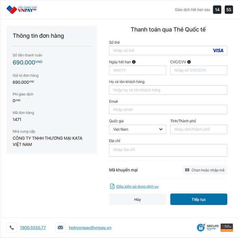Open the hotrovnpay@vnpay.vn email link
239x238 pixels.
tap(90, 228)
